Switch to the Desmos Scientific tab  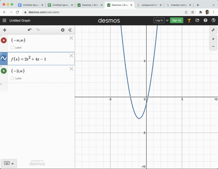point(90,5)
